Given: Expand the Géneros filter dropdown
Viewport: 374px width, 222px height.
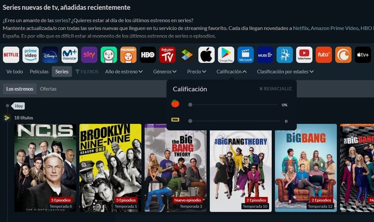Looking at the screenshot, I should coord(165,72).
